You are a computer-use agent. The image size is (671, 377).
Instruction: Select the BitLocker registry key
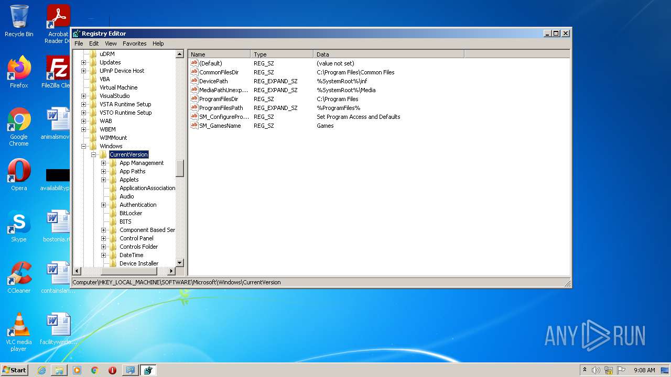[x=131, y=213]
